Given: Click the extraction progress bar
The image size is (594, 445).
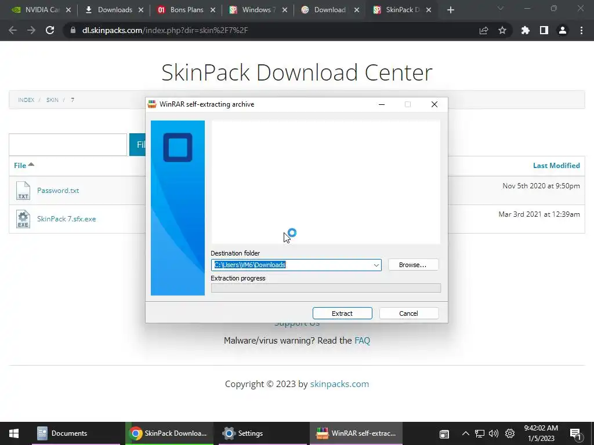Looking at the screenshot, I should click(x=326, y=288).
